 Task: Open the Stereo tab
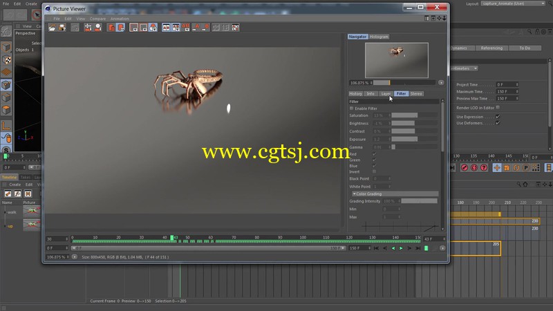416,94
